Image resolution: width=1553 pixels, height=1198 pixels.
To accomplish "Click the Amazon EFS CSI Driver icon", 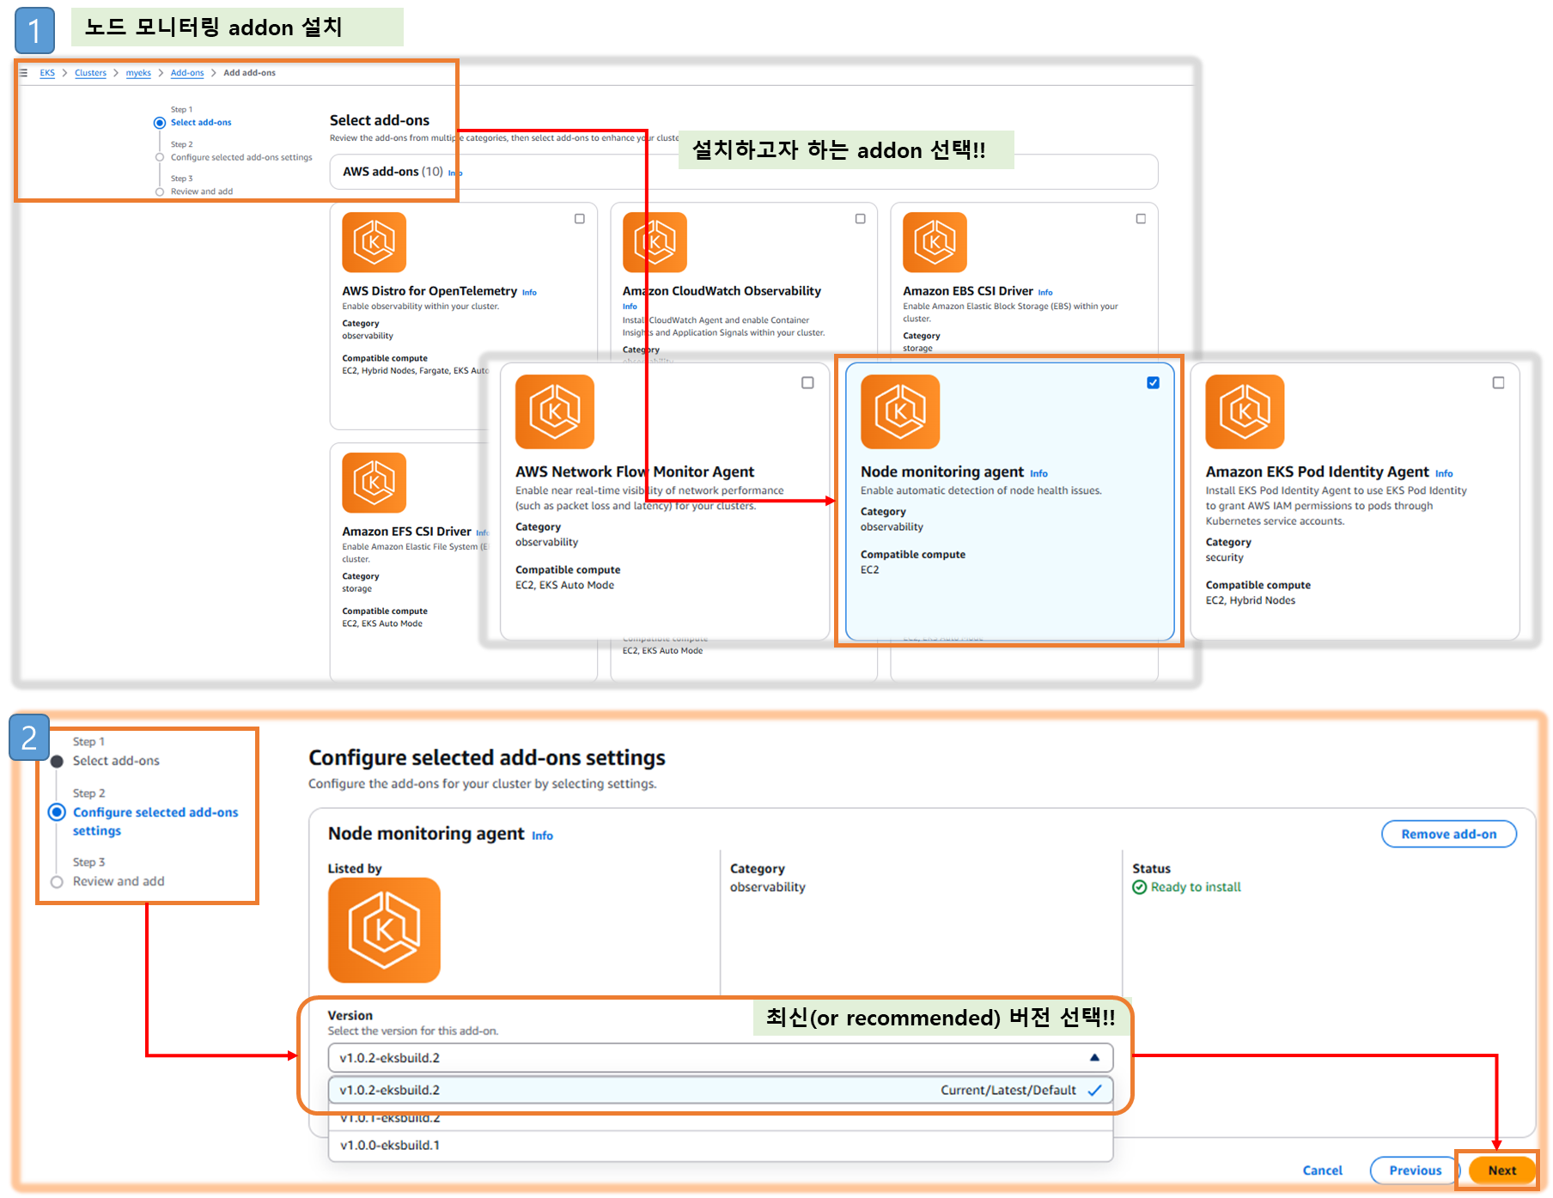I will (x=374, y=483).
